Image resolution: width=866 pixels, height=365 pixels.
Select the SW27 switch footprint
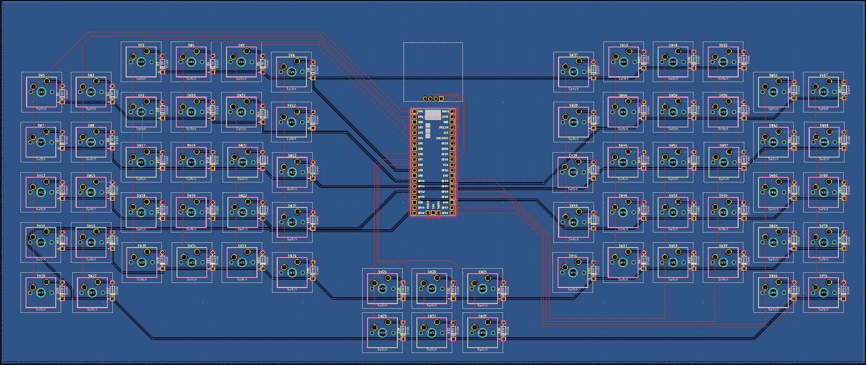92,293
